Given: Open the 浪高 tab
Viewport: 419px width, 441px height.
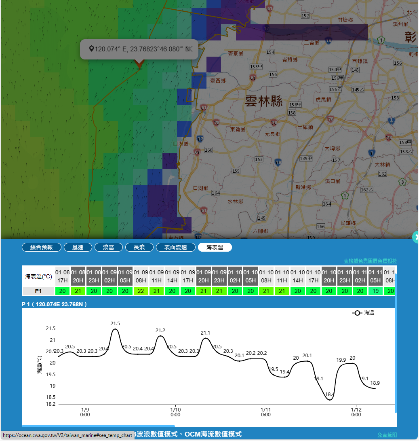Looking at the screenshot, I should point(108,247).
